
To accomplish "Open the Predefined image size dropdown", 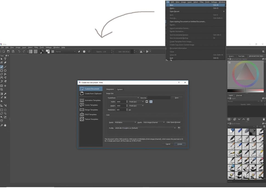I will point(128,98).
